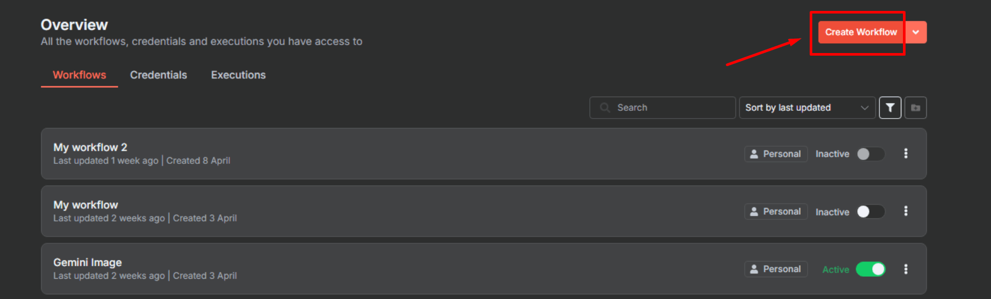The height and width of the screenshot is (299, 991).
Task: Click the search magnifier icon
Action: click(604, 108)
